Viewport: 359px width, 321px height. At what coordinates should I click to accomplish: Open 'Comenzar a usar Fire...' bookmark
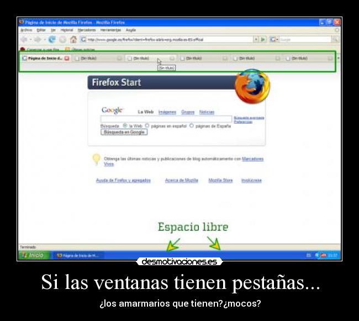40,50
